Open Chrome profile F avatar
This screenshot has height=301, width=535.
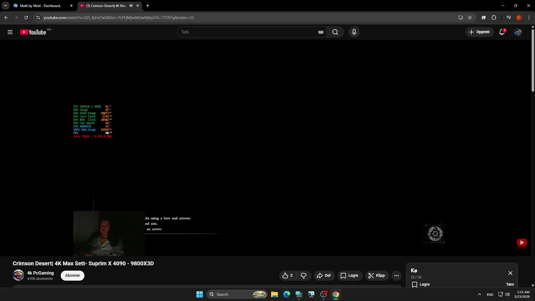(519, 18)
